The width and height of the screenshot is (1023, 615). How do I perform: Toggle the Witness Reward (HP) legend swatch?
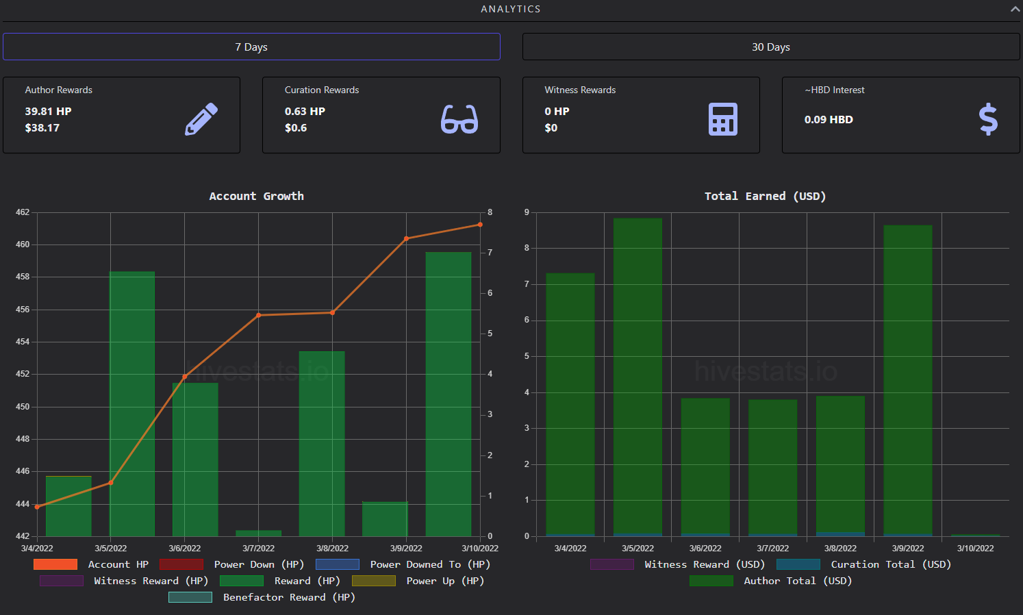[62, 581]
